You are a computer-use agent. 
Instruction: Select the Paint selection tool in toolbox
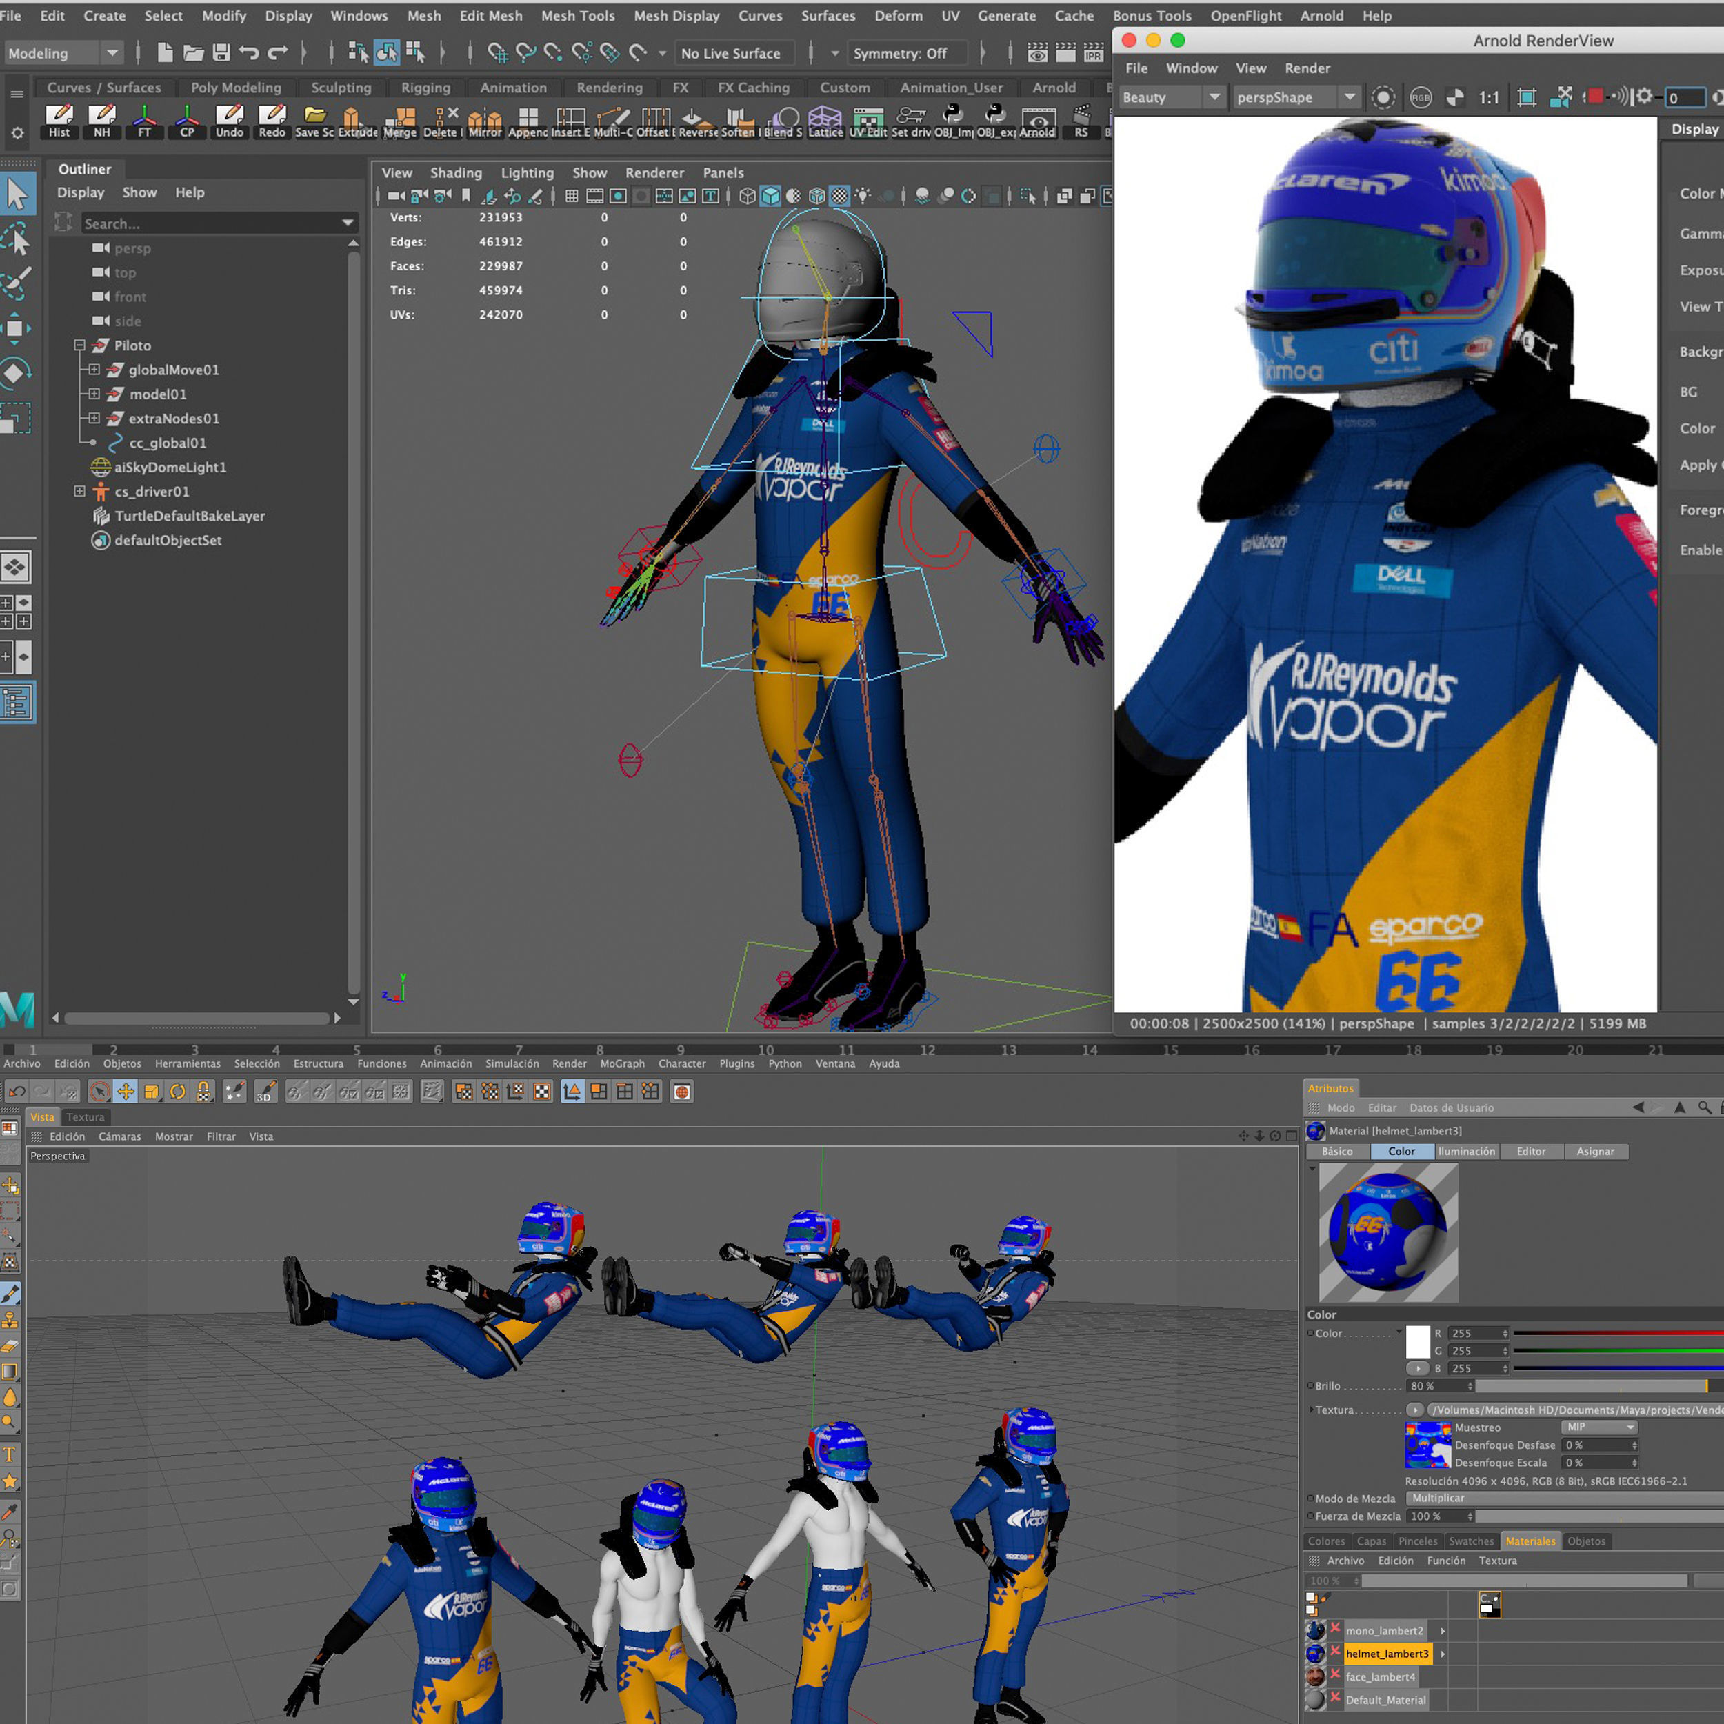pyautogui.click(x=17, y=283)
